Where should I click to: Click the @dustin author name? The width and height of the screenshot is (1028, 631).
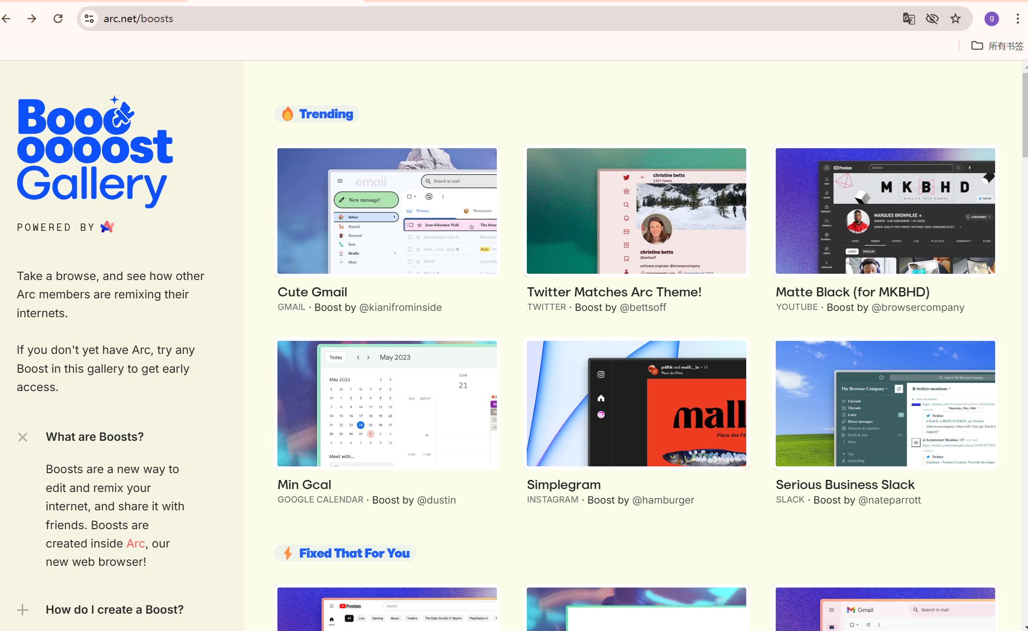pyautogui.click(x=436, y=500)
